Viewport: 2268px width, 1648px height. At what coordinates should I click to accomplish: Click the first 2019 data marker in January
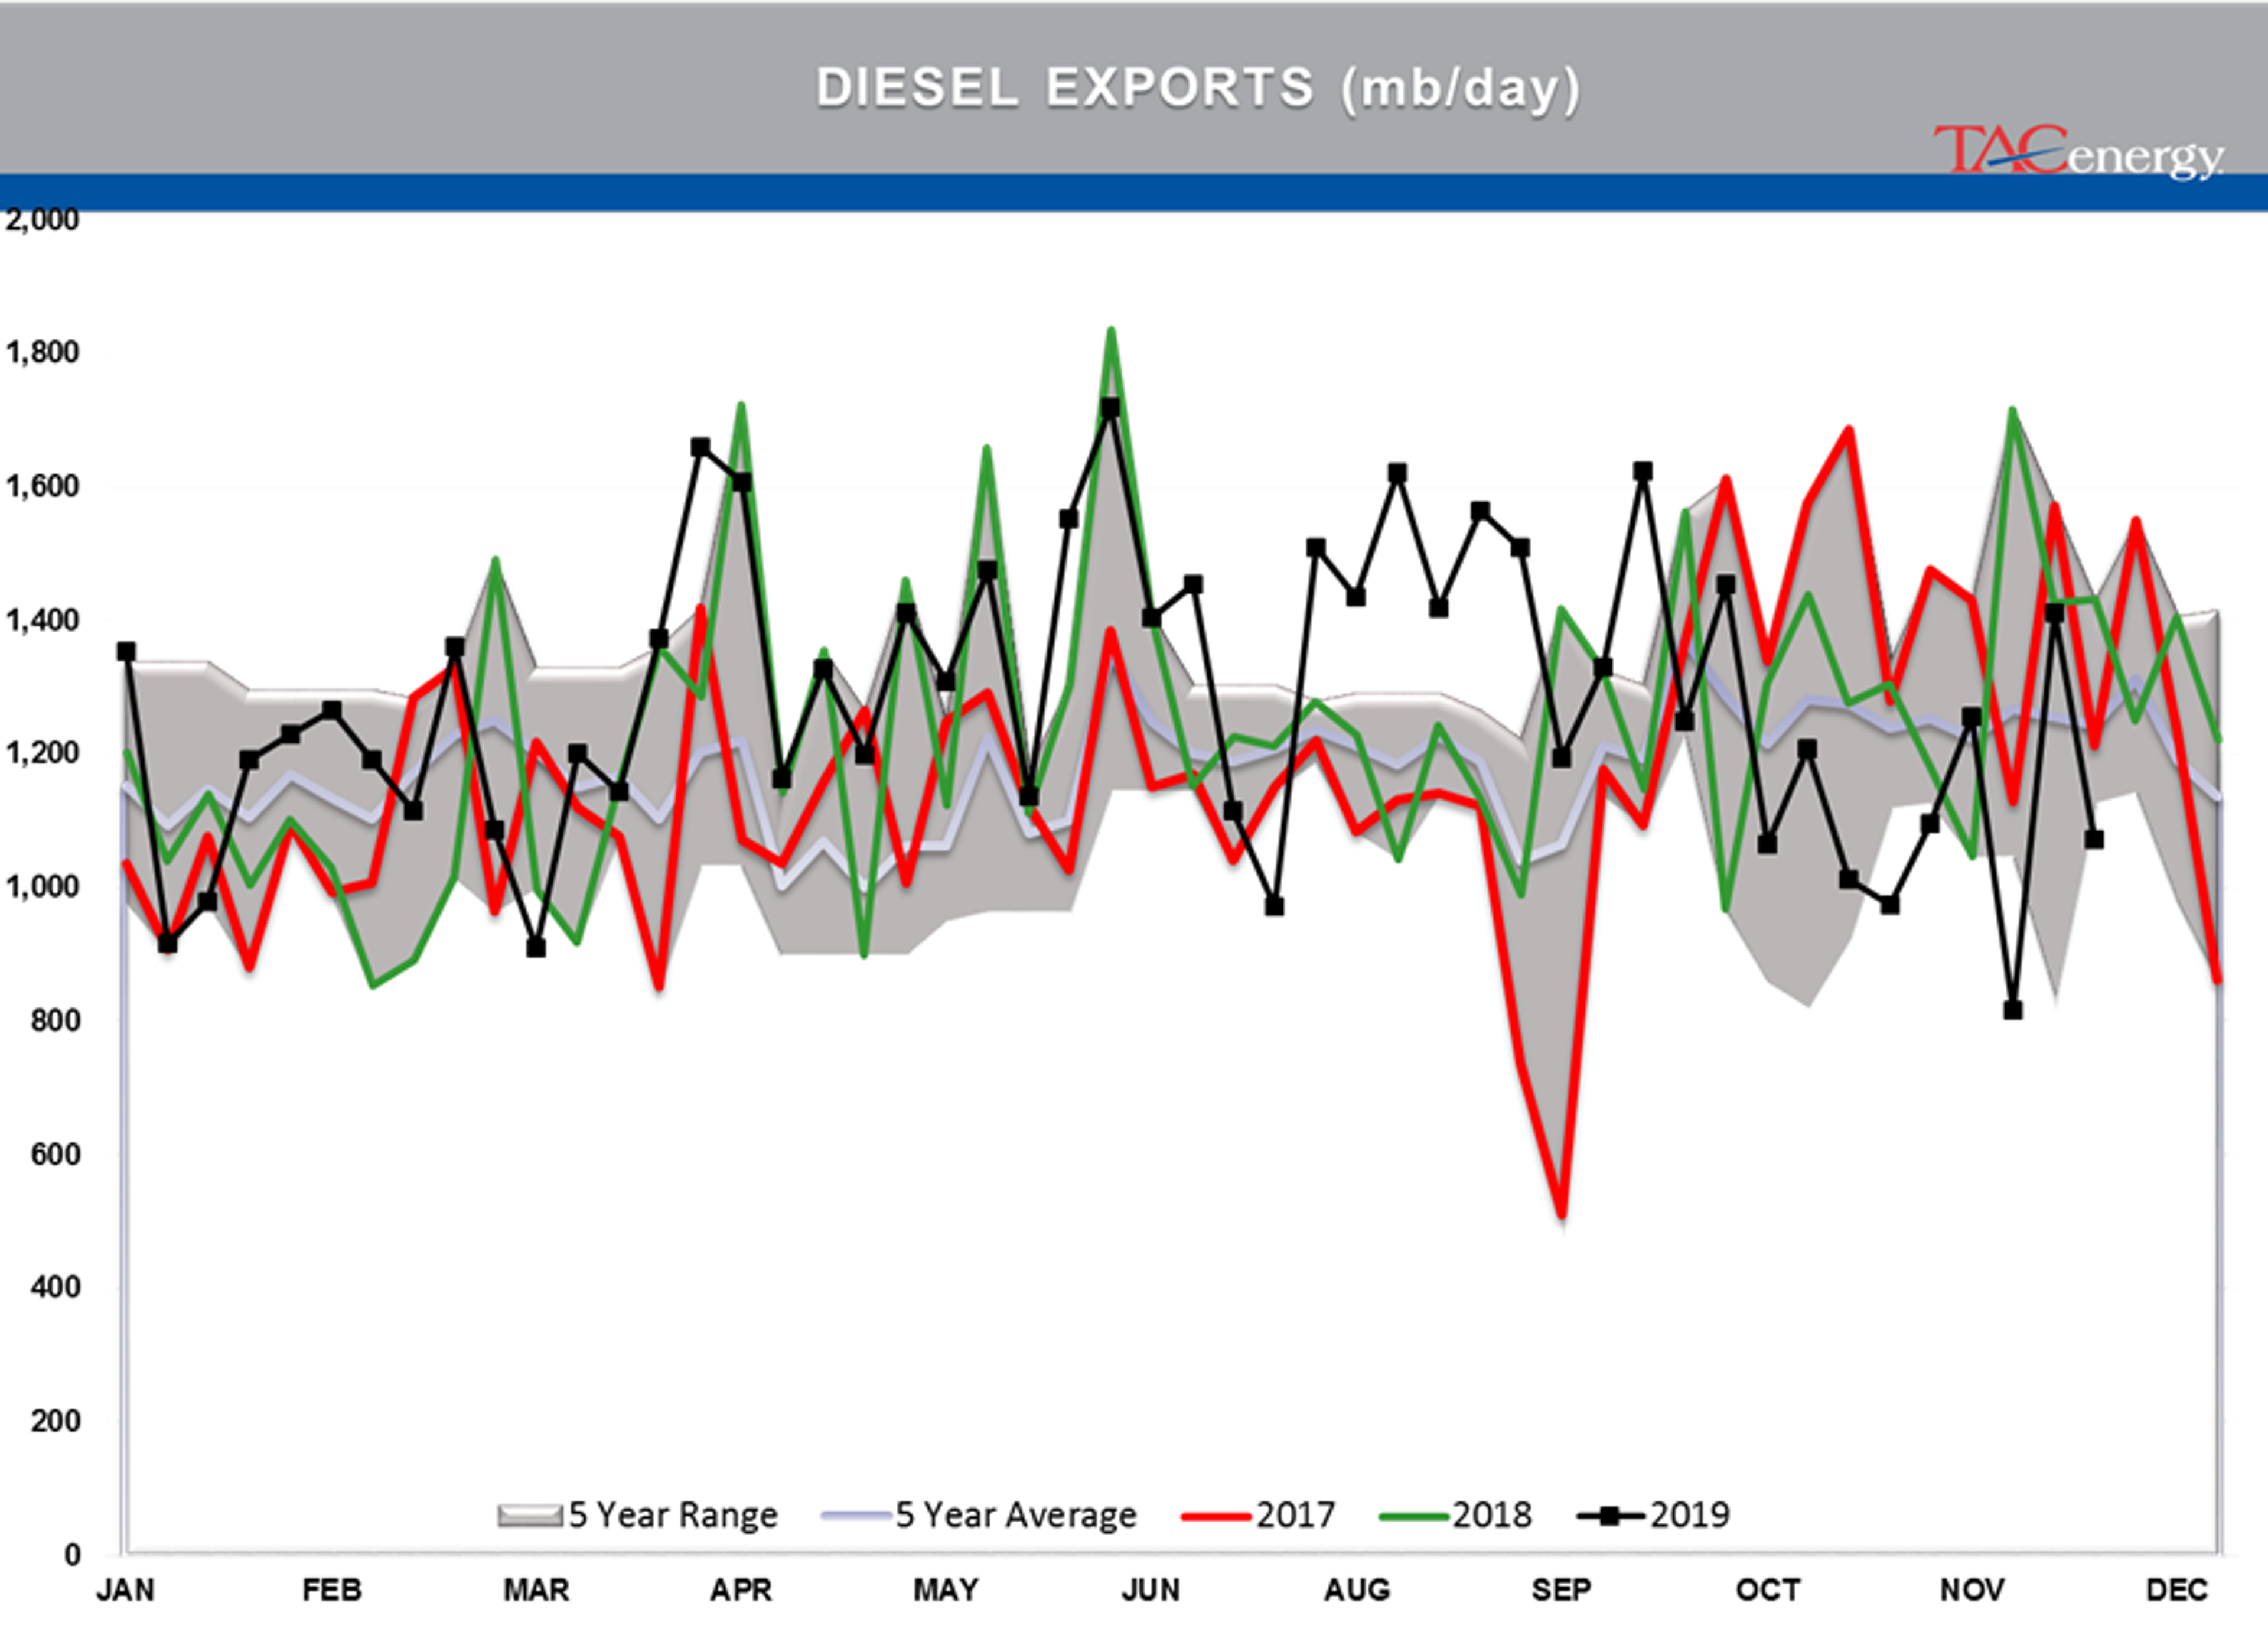pos(126,651)
